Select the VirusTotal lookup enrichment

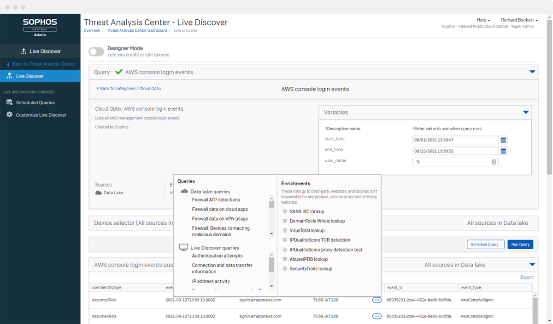point(307,231)
